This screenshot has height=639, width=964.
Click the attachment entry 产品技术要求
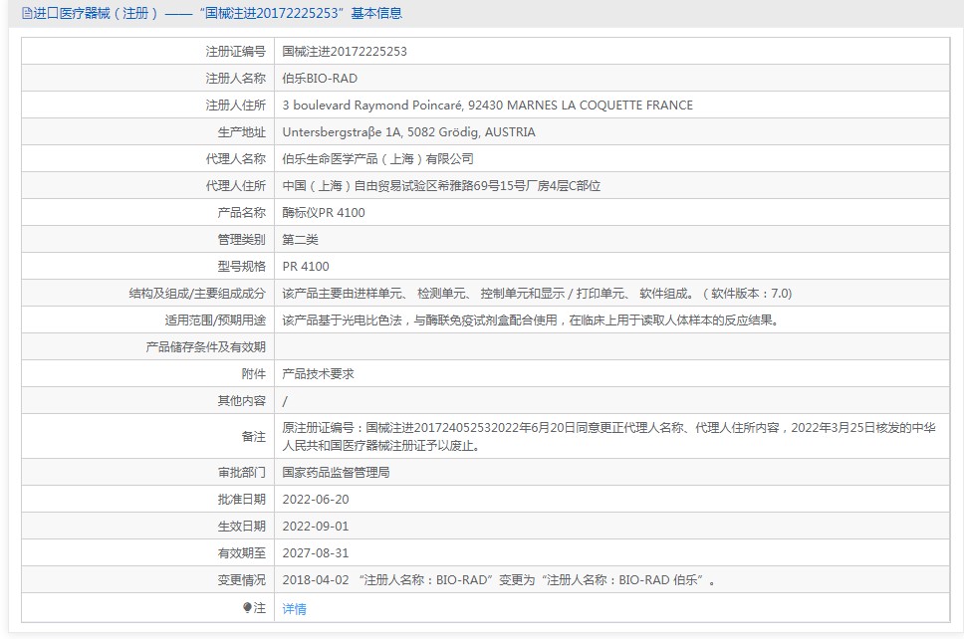click(x=318, y=374)
